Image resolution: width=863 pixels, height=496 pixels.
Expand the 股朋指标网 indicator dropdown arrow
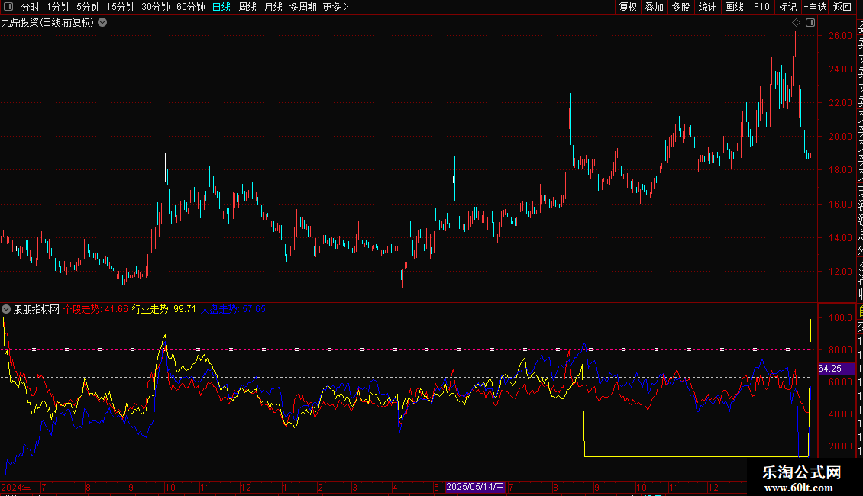(6, 310)
